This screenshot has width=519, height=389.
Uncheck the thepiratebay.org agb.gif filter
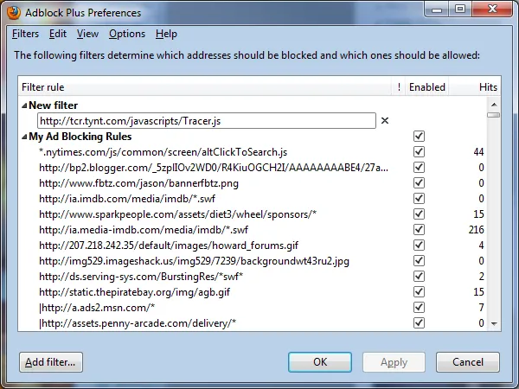pyautogui.click(x=419, y=292)
